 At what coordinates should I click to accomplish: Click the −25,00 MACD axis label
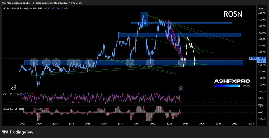261,119
